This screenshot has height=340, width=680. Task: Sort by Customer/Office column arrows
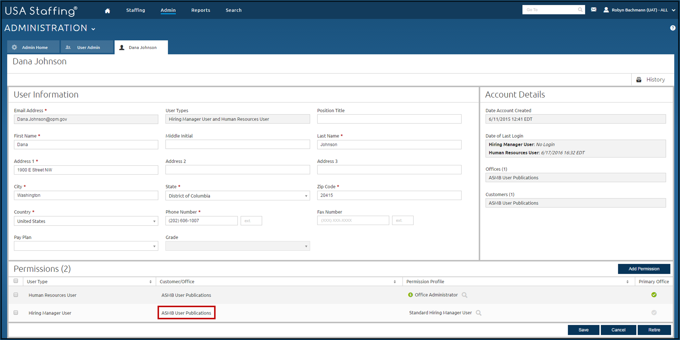click(x=395, y=282)
